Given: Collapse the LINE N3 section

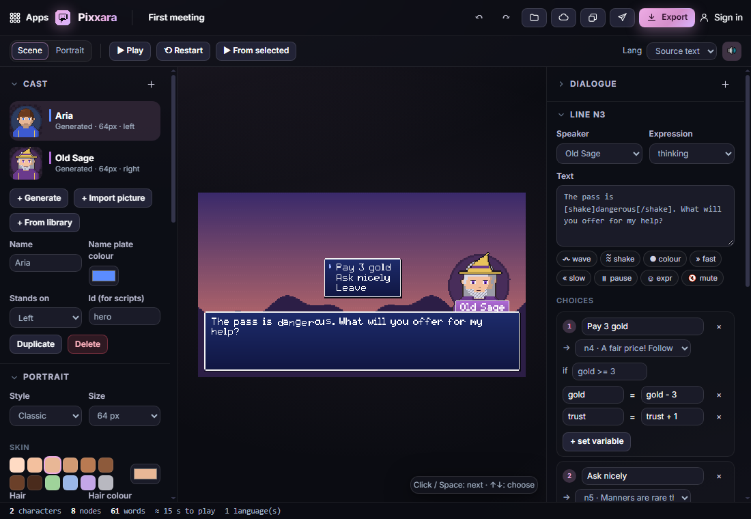Looking at the screenshot, I should pyautogui.click(x=561, y=115).
